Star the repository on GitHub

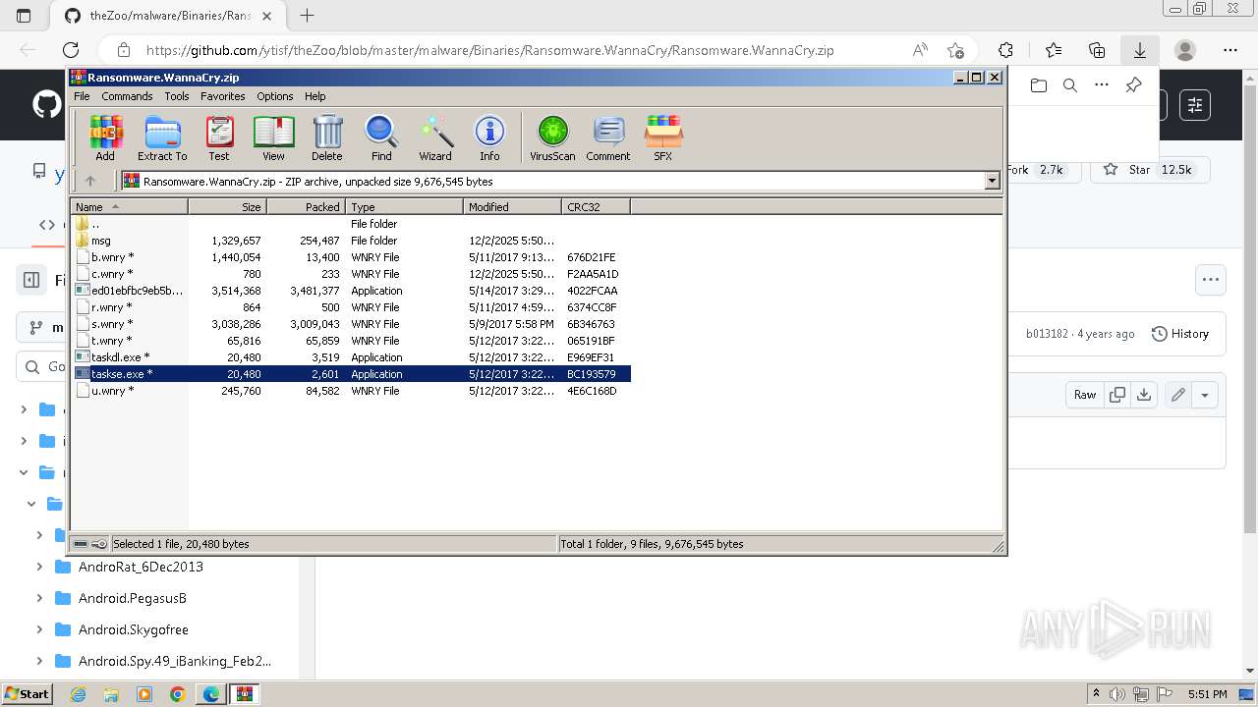pyautogui.click(x=1148, y=170)
